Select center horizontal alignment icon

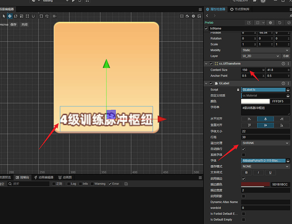(x=265, y=119)
